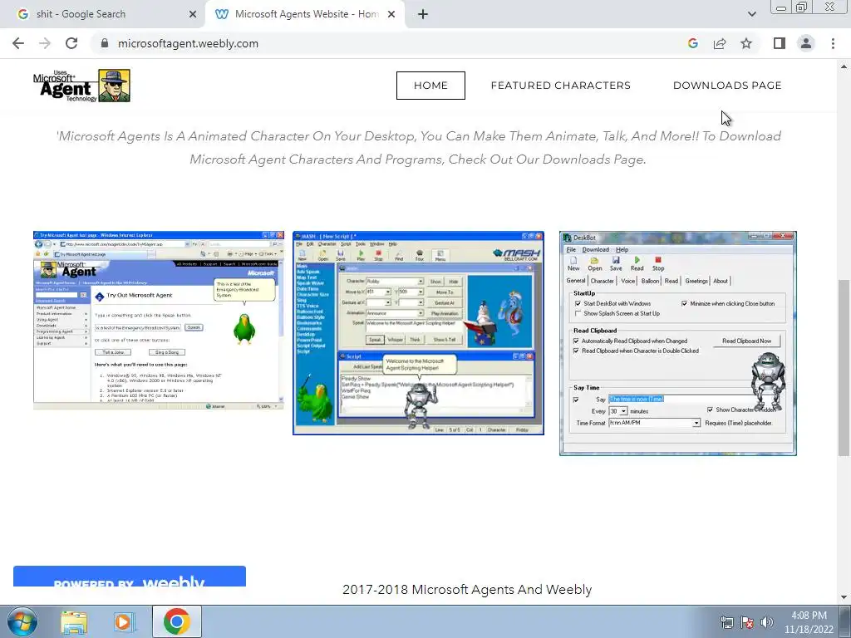
Task: Click the Chrome taskbar icon
Action: pyautogui.click(x=176, y=621)
